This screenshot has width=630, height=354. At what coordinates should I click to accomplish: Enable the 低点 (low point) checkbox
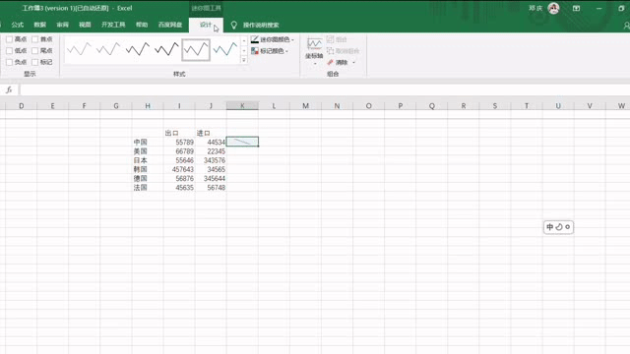[x=9, y=50]
